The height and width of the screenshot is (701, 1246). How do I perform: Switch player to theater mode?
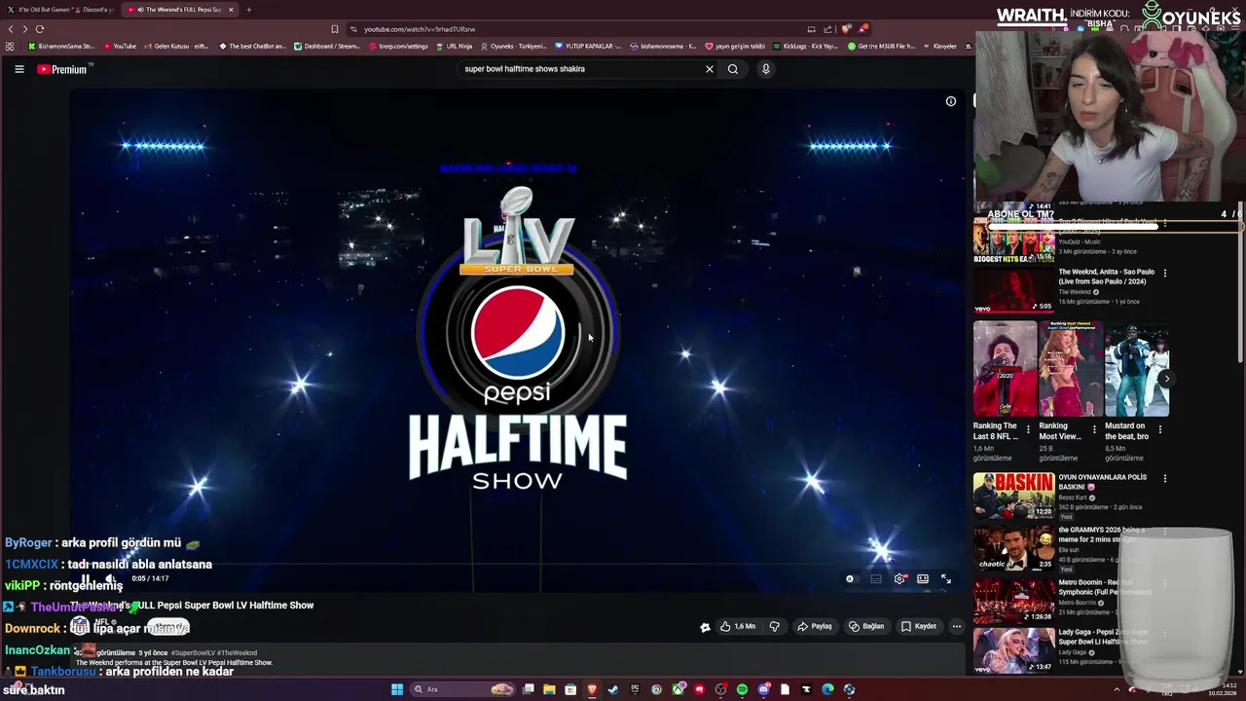pyautogui.click(x=923, y=579)
